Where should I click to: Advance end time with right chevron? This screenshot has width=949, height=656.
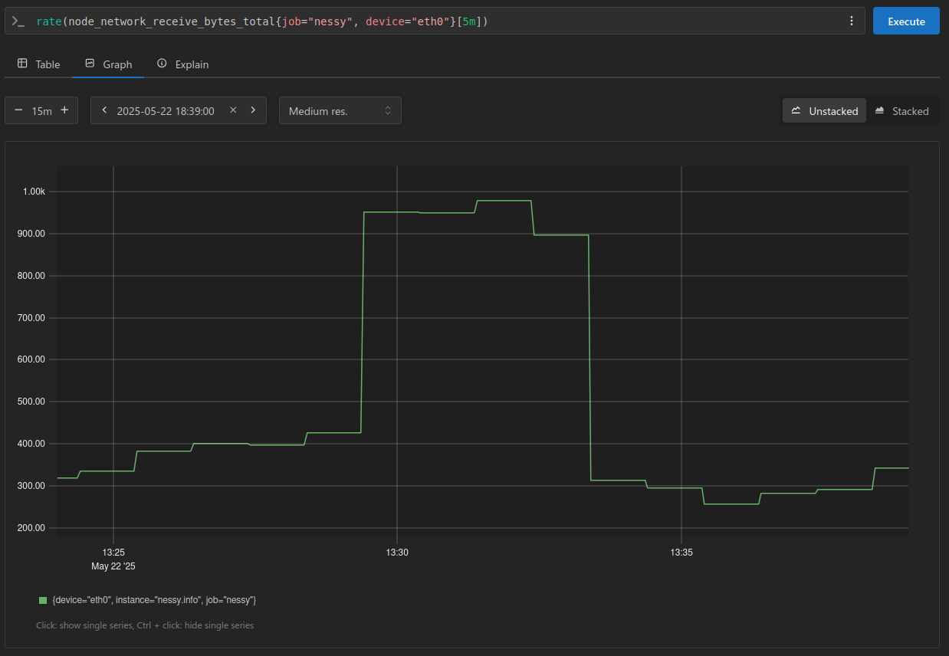coord(253,110)
